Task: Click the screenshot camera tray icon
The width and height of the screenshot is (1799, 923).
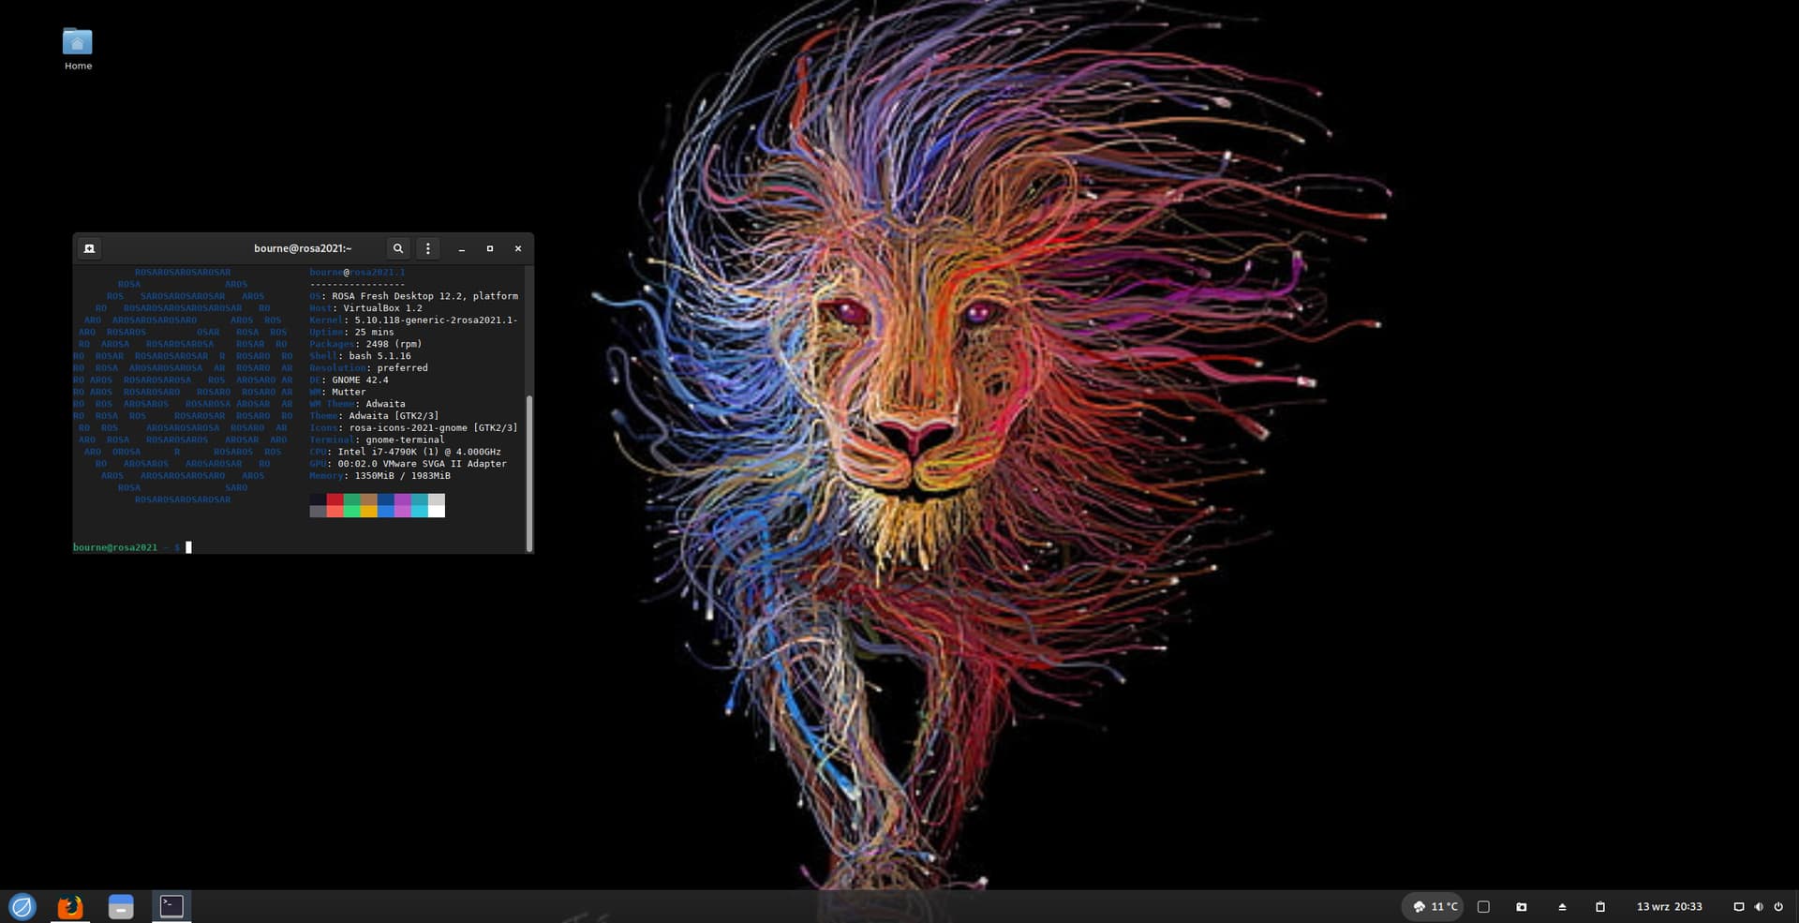Action: pos(1522,906)
